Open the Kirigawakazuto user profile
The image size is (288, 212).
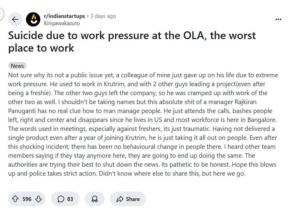pos(62,23)
